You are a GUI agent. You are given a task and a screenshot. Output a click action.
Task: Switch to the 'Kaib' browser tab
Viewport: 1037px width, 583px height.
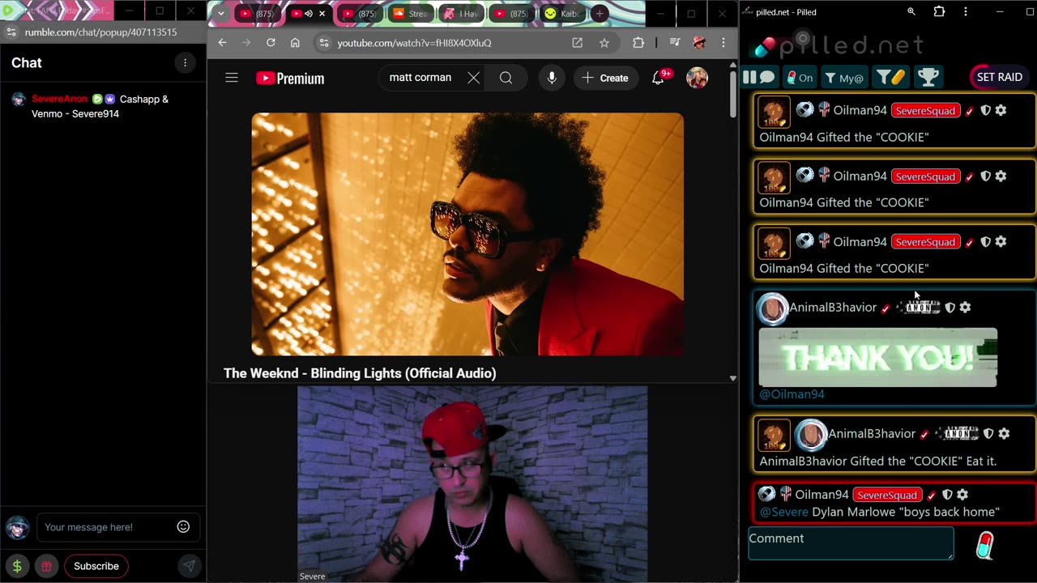click(x=563, y=14)
